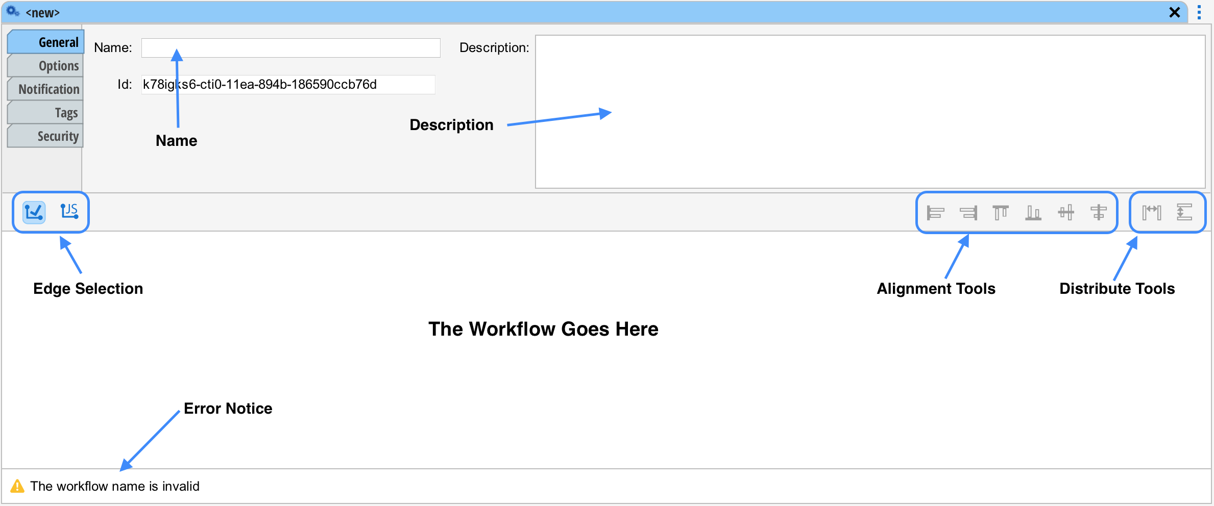The image size is (1214, 506).
Task: Go to the Tags tab
Action: coord(46,113)
